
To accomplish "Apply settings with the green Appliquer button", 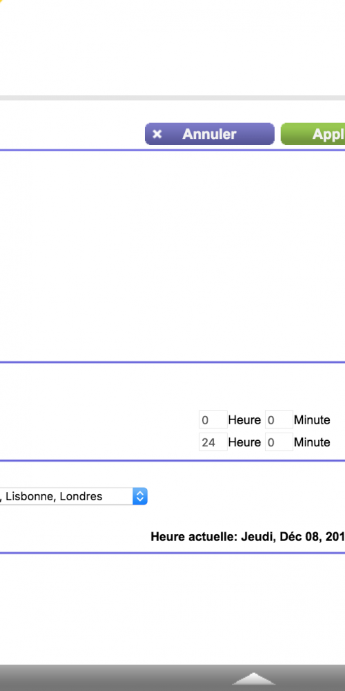I will click(x=313, y=134).
